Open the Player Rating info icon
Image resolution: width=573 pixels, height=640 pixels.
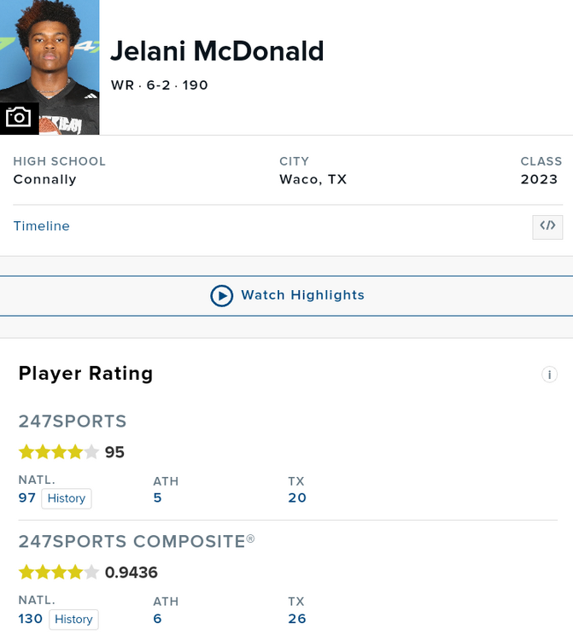pyautogui.click(x=549, y=375)
